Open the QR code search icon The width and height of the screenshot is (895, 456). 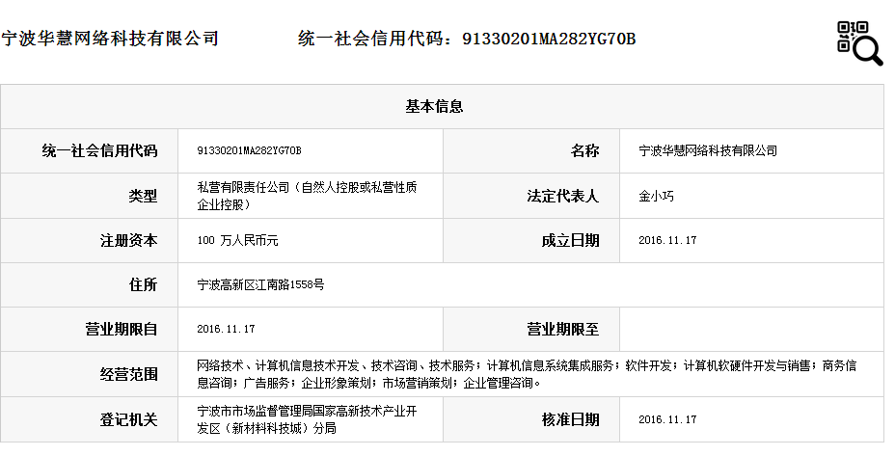(x=859, y=43)
